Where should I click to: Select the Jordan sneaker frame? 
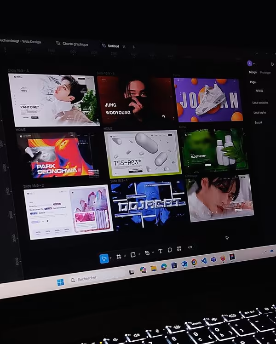208,100
